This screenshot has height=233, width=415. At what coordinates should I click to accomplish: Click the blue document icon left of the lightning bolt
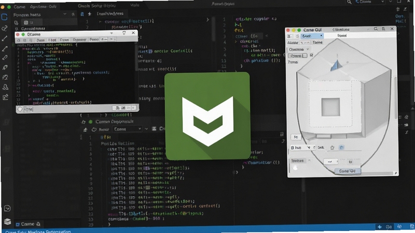click(82, 14)
